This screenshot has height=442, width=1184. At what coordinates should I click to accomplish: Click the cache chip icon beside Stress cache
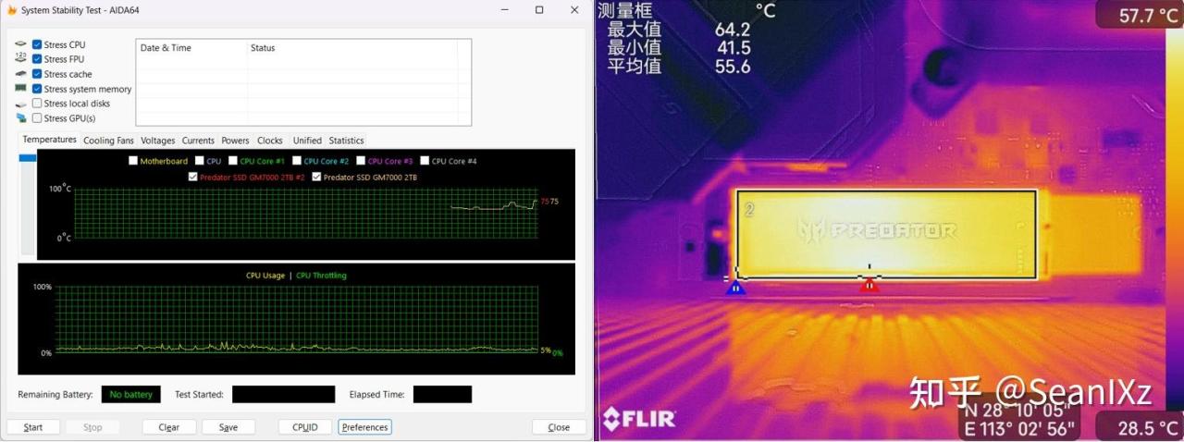[20, 74]
